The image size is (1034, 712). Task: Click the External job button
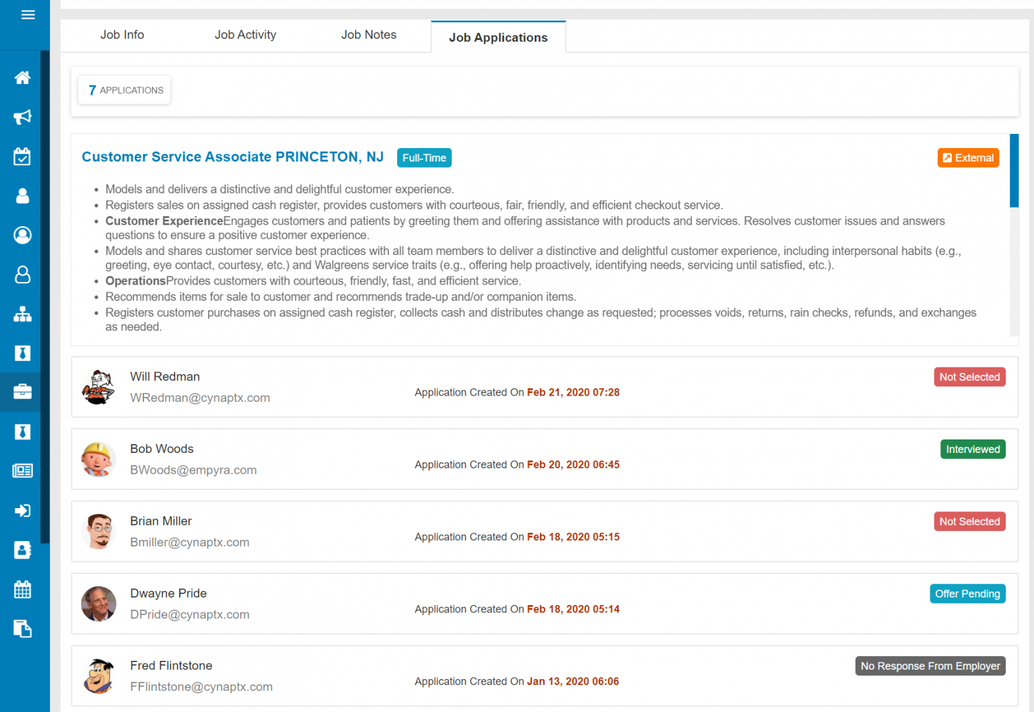tap(968, 157)
